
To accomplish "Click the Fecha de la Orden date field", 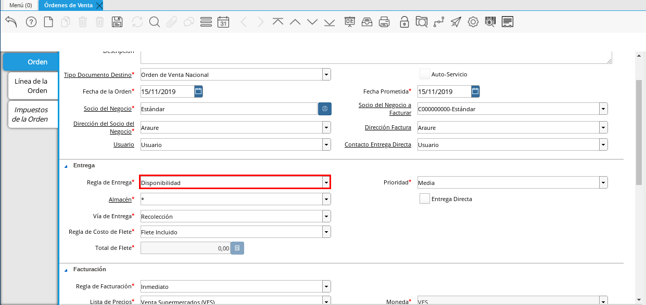I will tap(167, 92).
